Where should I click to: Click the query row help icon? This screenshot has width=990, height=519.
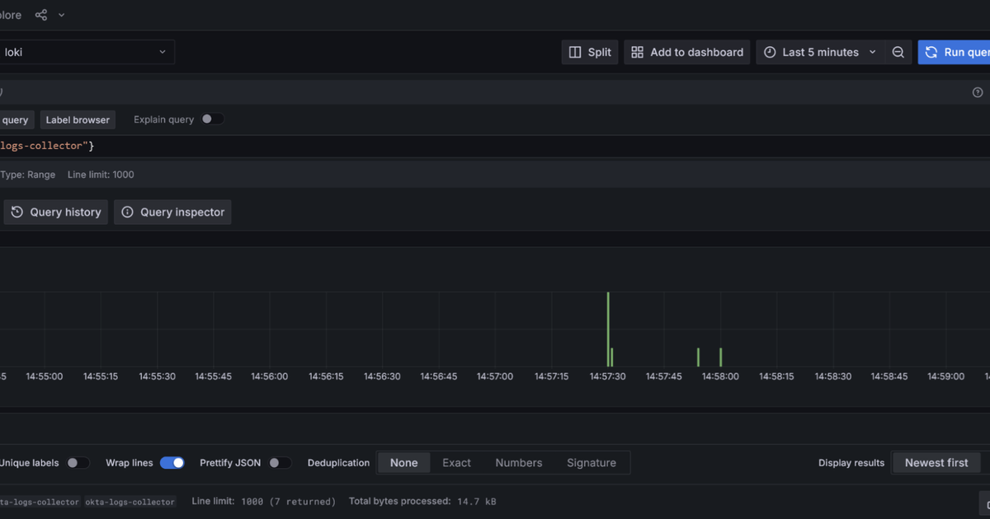click(978, 92)
